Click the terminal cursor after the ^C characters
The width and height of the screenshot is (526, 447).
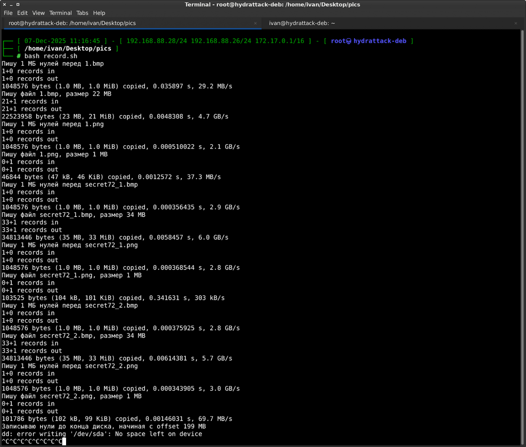(x=64, y=441)
